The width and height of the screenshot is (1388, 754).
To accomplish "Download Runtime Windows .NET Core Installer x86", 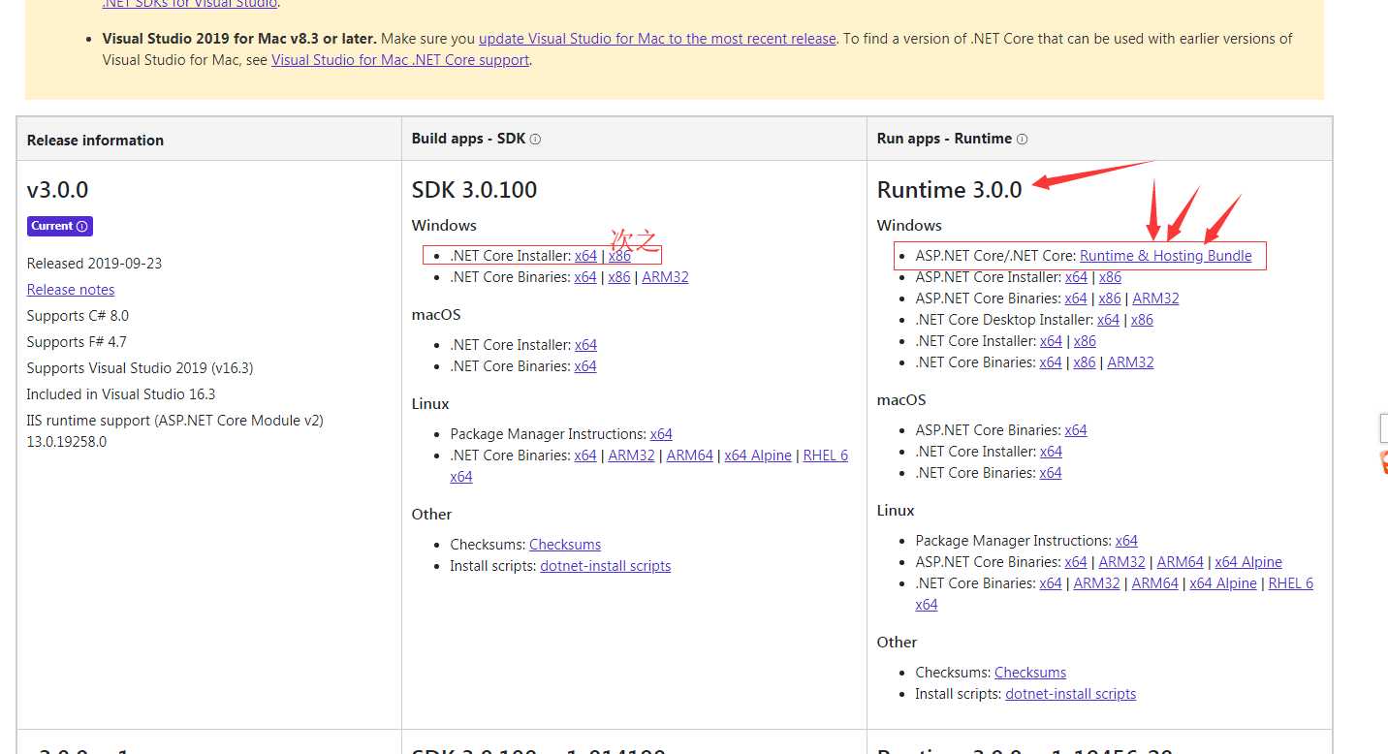I will (1085, 341).
